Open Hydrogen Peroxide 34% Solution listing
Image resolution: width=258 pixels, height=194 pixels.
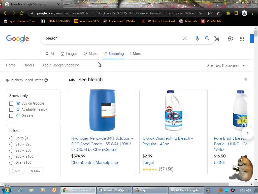coord(102,144)
